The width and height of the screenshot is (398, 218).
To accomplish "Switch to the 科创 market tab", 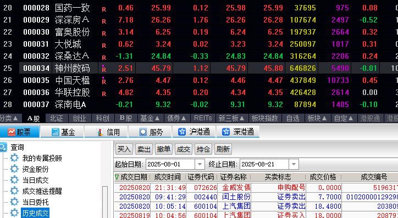I will click(102, 118).
